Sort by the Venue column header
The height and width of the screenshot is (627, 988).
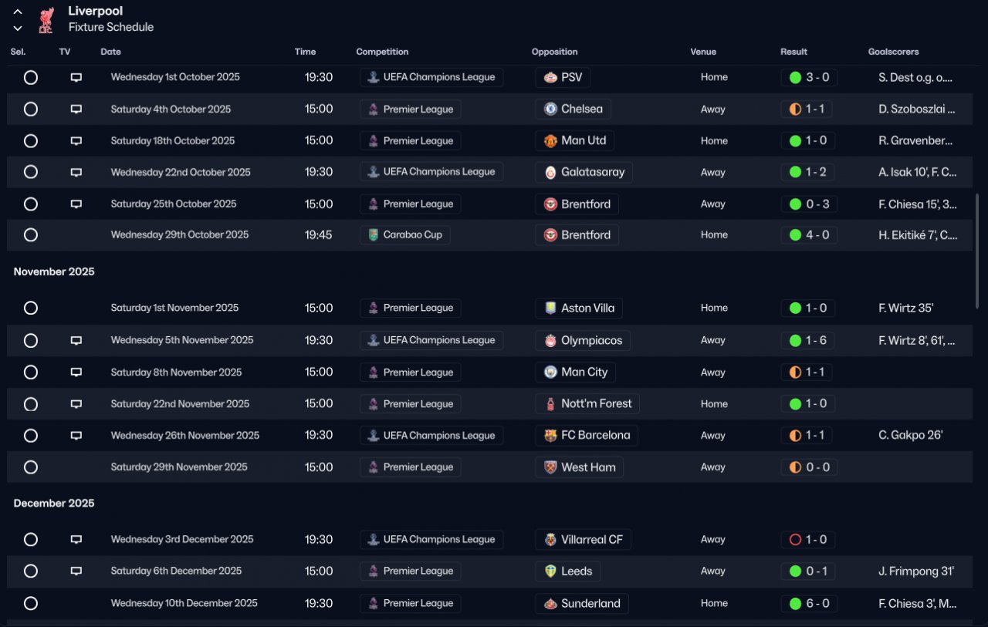coord(703,52)
